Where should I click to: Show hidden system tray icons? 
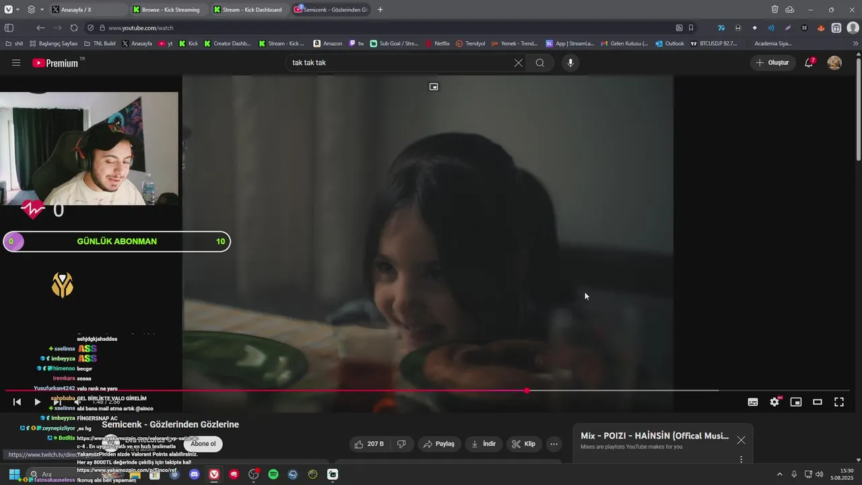tap(780, 474)
